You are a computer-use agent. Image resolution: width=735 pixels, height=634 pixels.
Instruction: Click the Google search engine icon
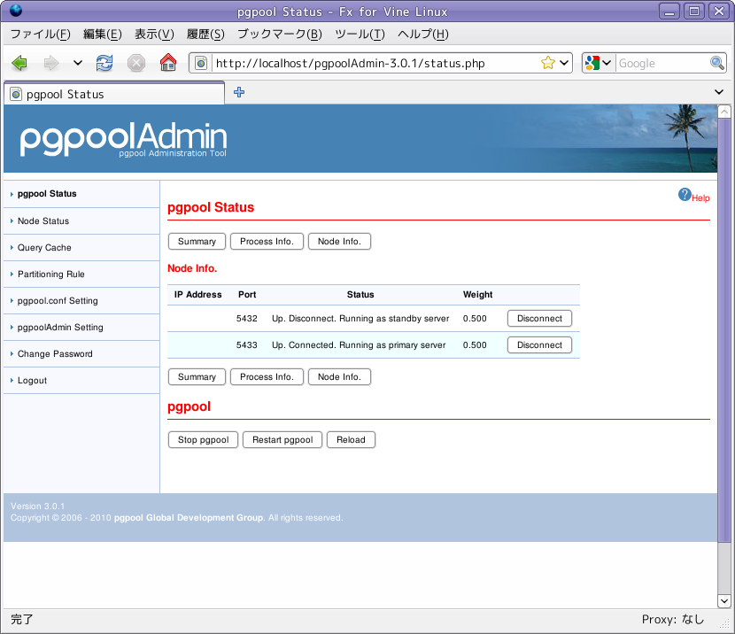pyautogui.click(x=593, y=63)
